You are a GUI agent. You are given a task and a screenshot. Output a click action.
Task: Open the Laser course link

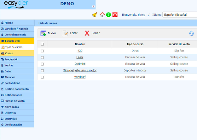(80, 57)
